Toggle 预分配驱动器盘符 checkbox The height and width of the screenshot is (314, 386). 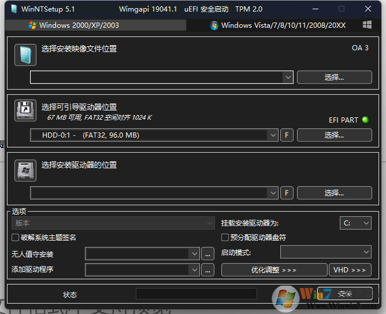tap(225, 238)
